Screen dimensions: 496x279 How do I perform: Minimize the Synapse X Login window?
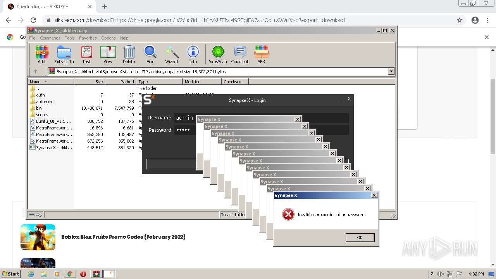341,100
